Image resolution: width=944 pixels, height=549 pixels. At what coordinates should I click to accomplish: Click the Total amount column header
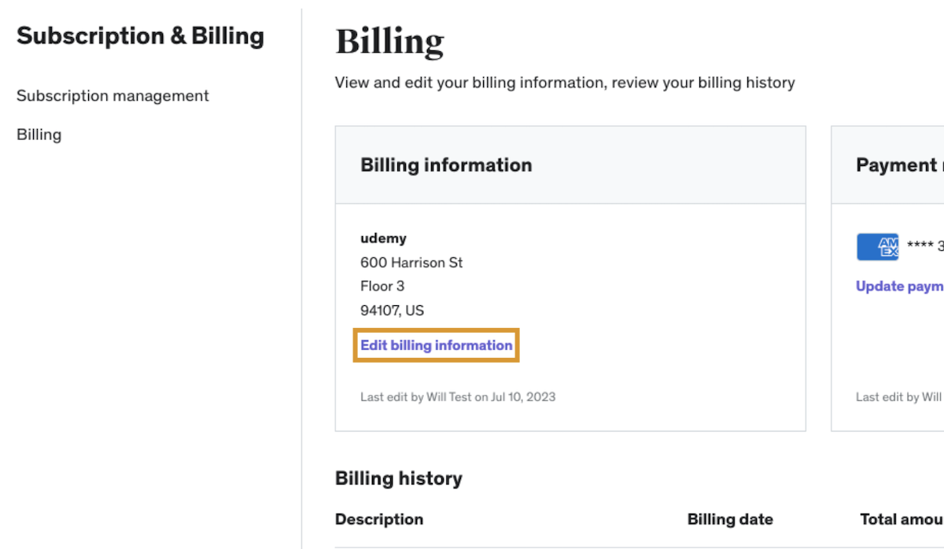coord(902,519)
